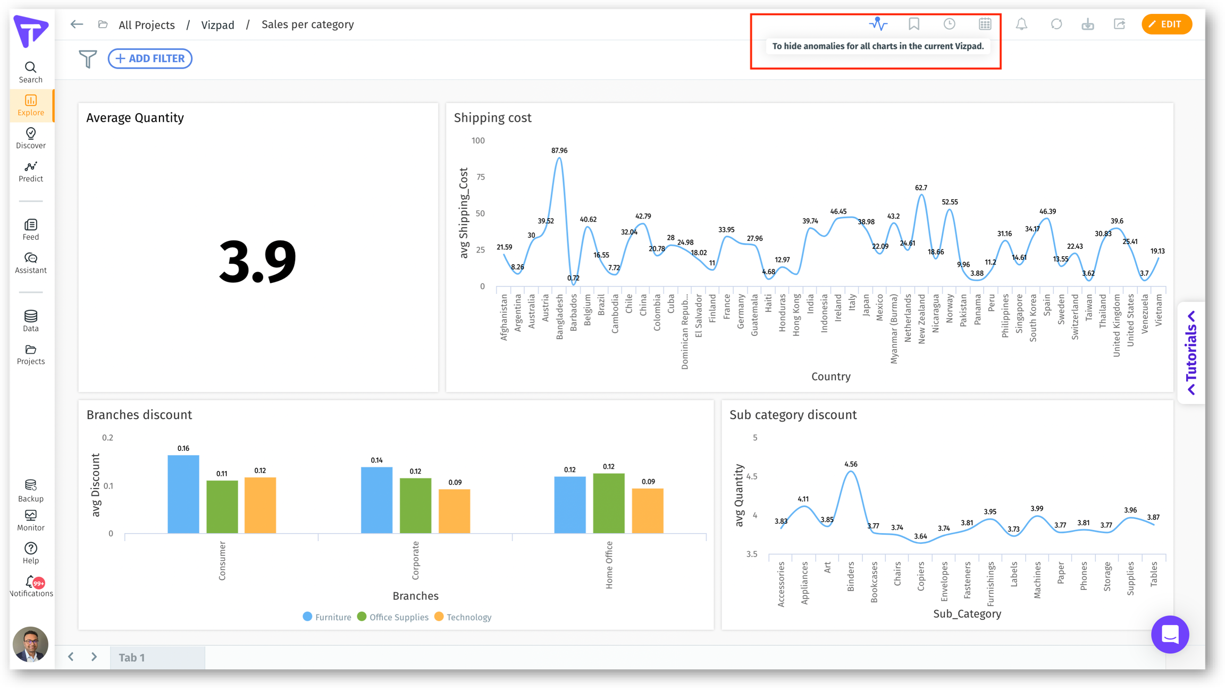
Task: Open the chat support bubble
Action: click(1170, 634)
